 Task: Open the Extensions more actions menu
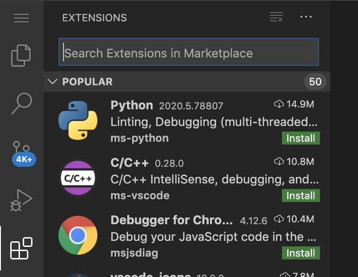[x=306, y=18]
